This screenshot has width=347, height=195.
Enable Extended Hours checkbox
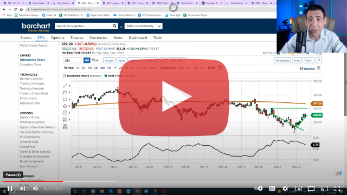click(x=65, y=76)
